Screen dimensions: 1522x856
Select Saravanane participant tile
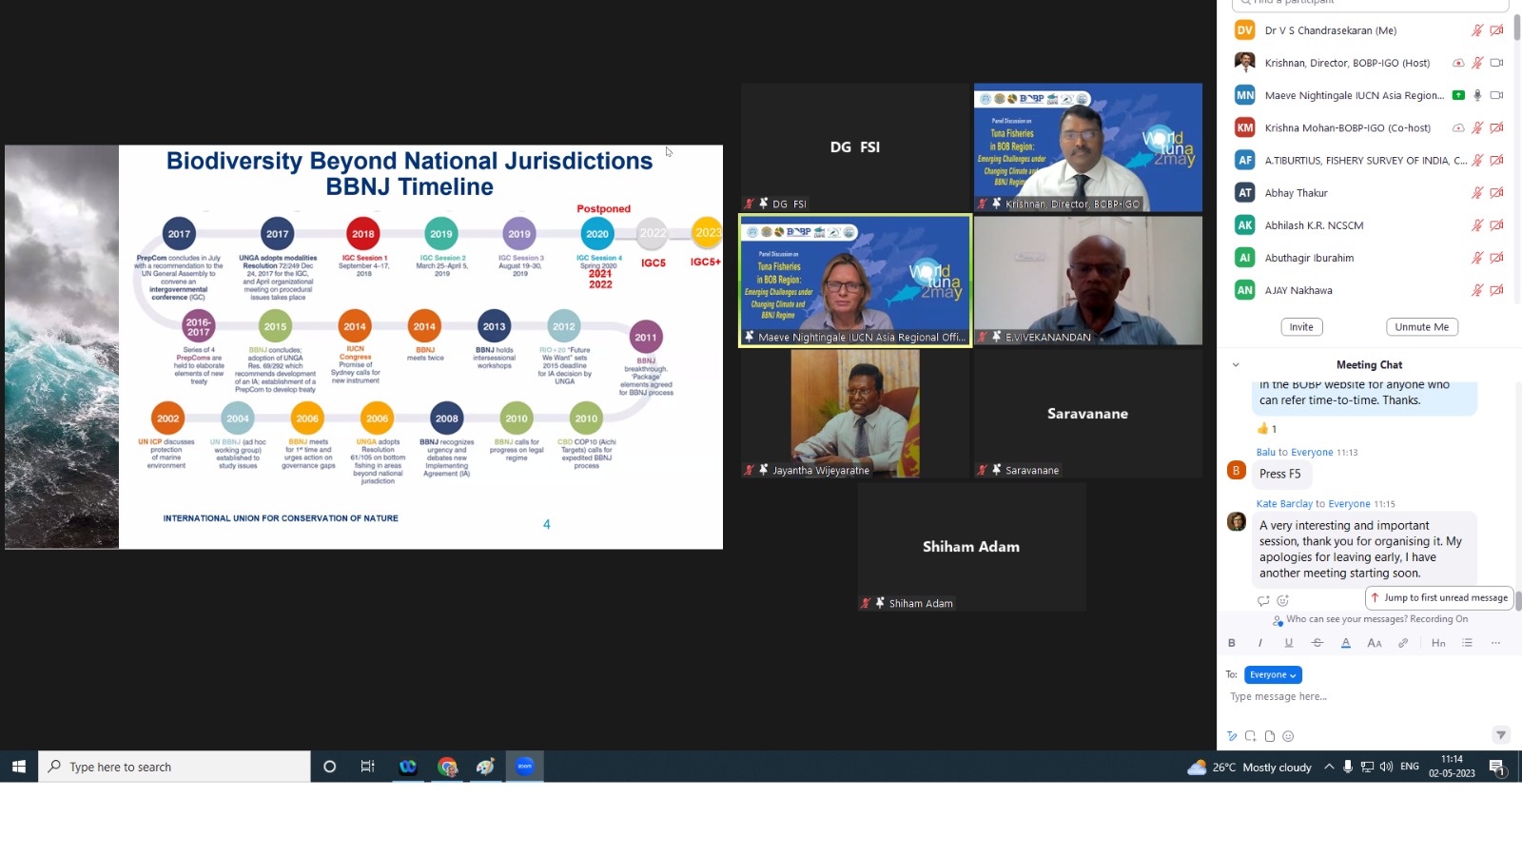[x=1088, y=413]
